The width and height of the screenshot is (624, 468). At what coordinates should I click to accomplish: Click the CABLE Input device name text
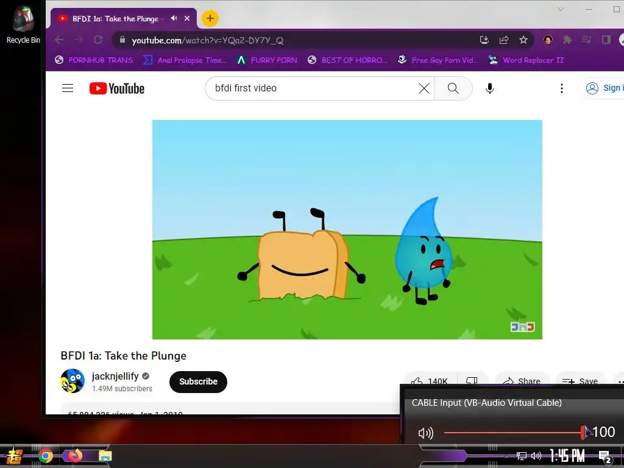pyautogui.click(x=487, y=403)
